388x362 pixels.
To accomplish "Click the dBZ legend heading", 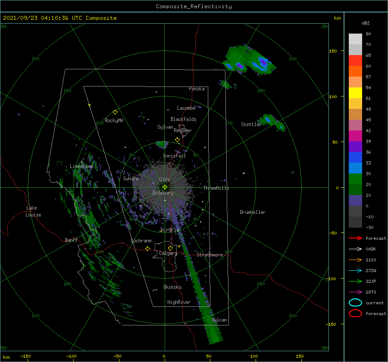I will tap(366, 23).
